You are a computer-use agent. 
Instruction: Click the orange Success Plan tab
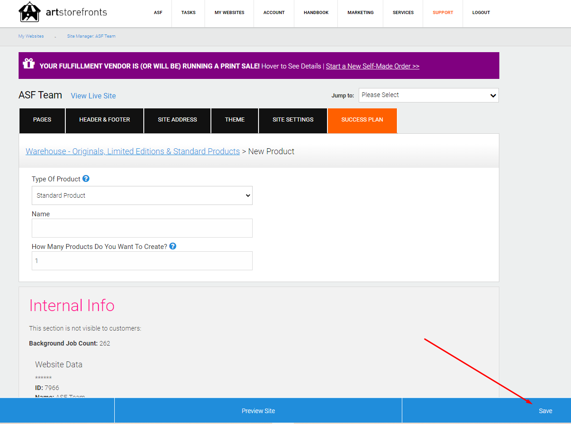[x=362, y=121]
